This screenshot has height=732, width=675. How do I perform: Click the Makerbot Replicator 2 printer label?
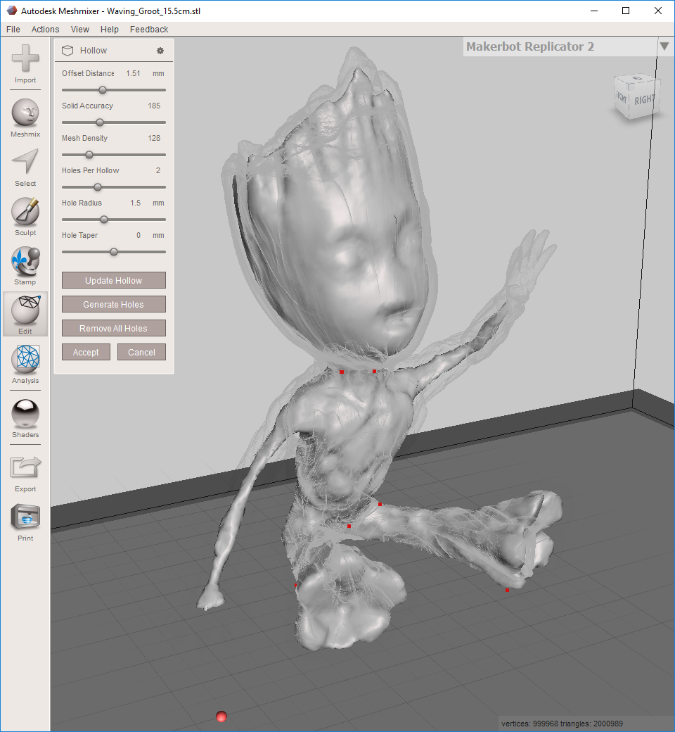530,46
